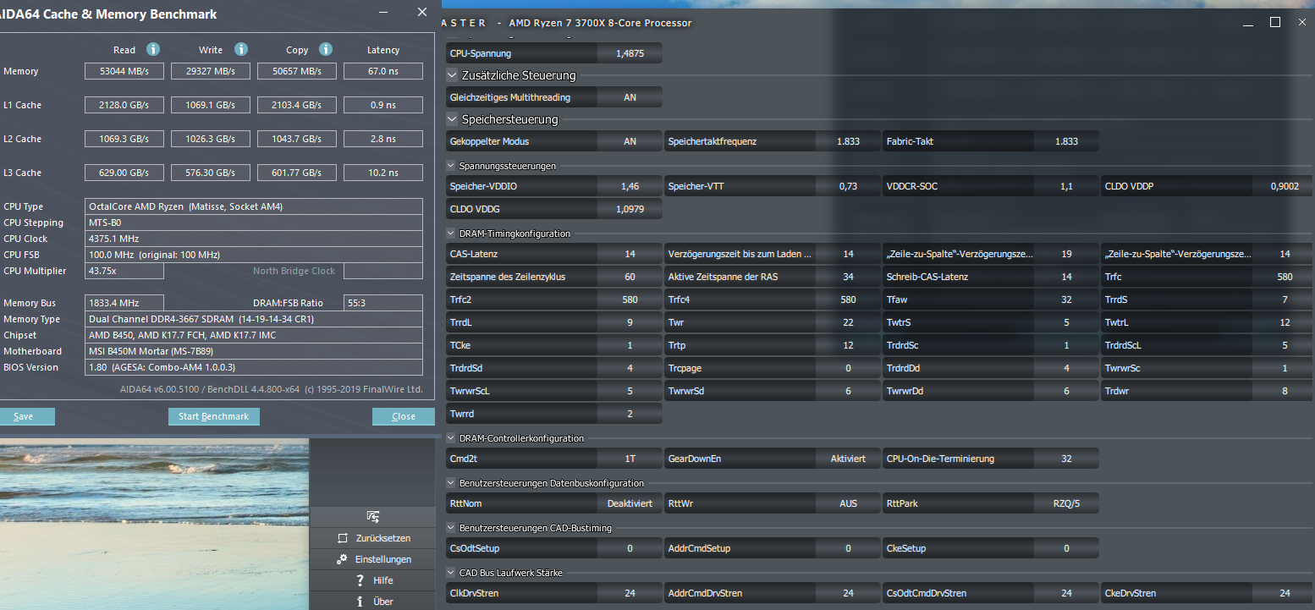
Task: Click the Twr value 22
Action: point(848,322)
